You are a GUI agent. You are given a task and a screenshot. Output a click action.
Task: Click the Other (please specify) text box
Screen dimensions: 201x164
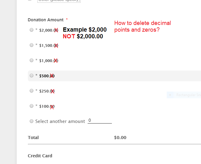(59, 1)
